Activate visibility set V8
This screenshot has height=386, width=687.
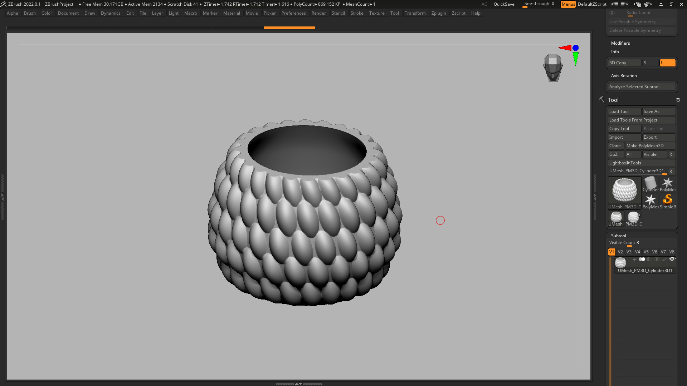click(x=672, y=252)
